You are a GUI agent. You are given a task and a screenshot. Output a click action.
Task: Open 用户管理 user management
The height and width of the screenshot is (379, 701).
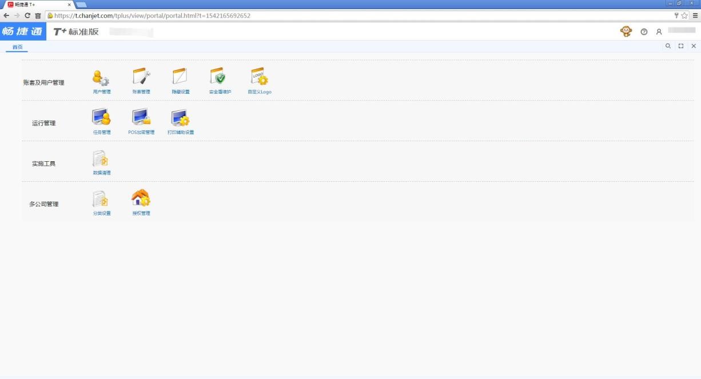click(x=101, y=82)
